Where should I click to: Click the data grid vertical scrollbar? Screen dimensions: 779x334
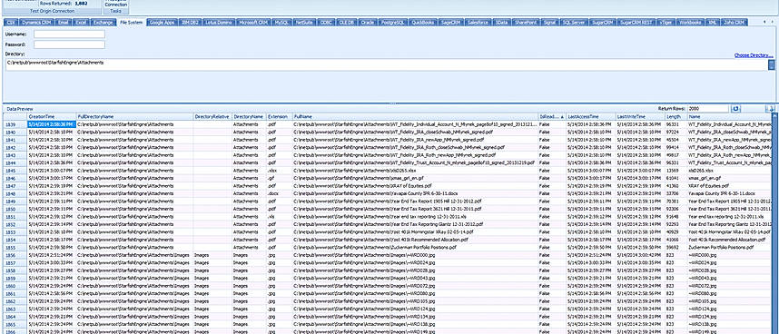tap(776, 223)
